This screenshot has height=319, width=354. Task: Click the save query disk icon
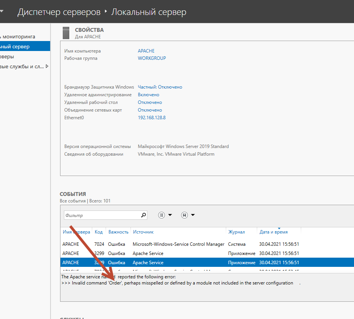click(184, 215)
